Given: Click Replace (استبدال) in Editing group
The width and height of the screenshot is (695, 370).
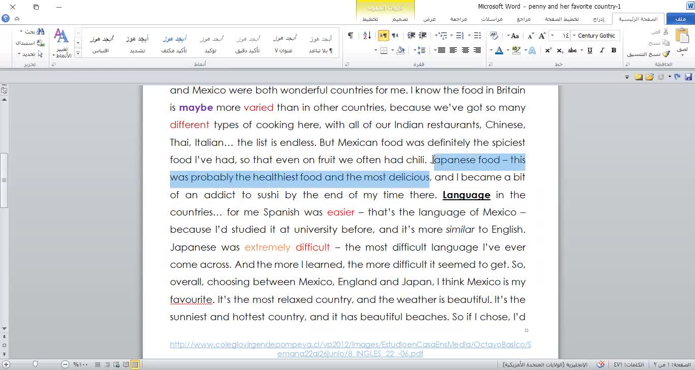Looking at the screenshot, I should pyautogui.click(x=30, y=43).
